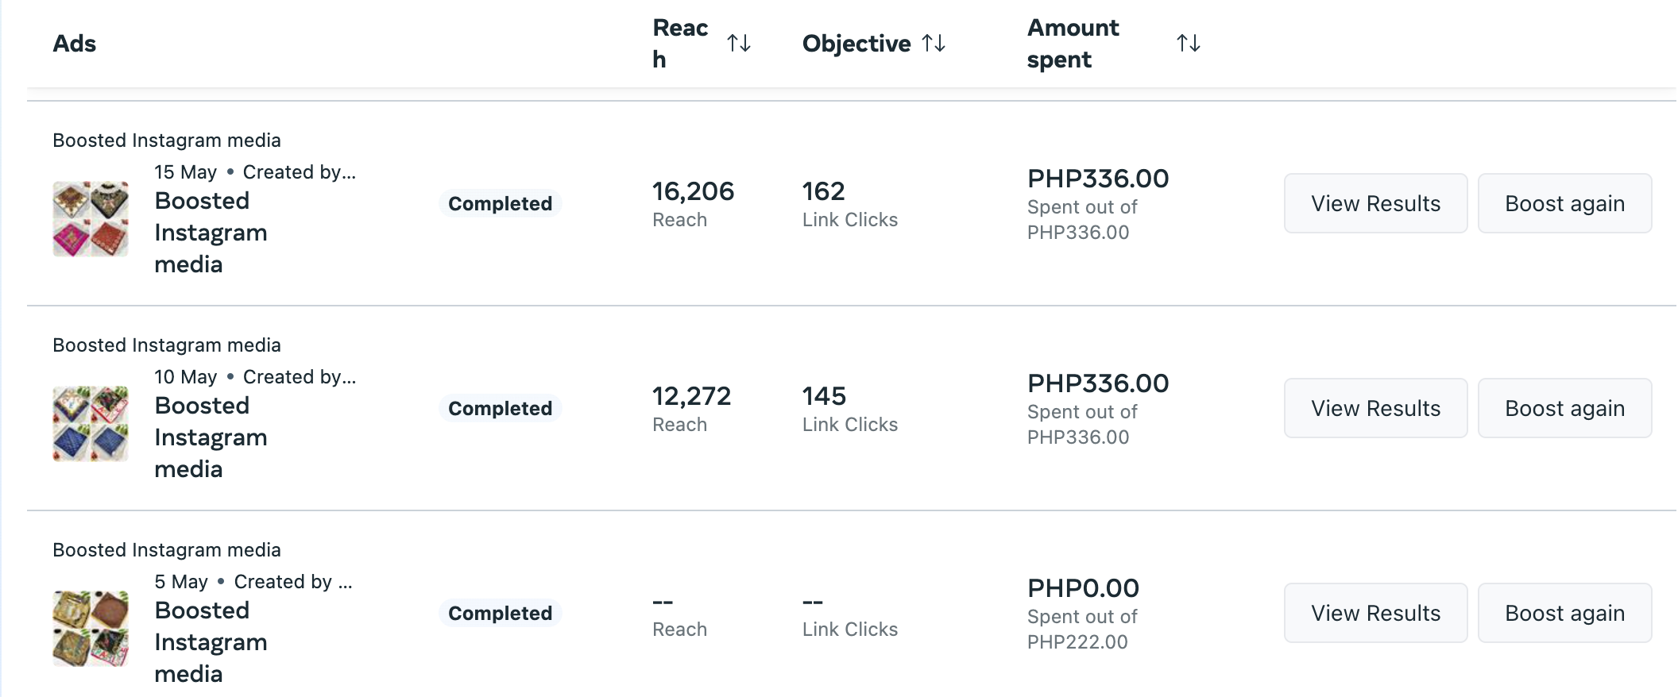
Task: Open thumbnail of the 15 May boosted ad
Action: tap(91, 219)
